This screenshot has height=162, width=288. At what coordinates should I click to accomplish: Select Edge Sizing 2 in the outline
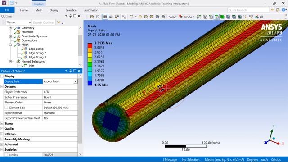pyautogui.click(x=37, y=53)
